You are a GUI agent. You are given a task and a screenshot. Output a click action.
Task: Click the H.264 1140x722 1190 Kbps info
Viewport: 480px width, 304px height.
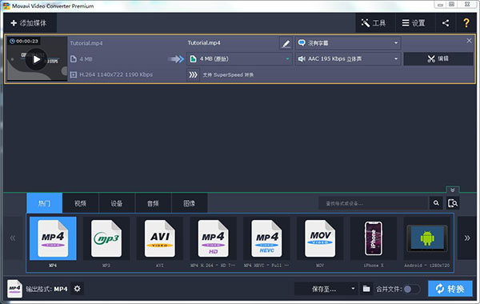(x=116, y=74)
